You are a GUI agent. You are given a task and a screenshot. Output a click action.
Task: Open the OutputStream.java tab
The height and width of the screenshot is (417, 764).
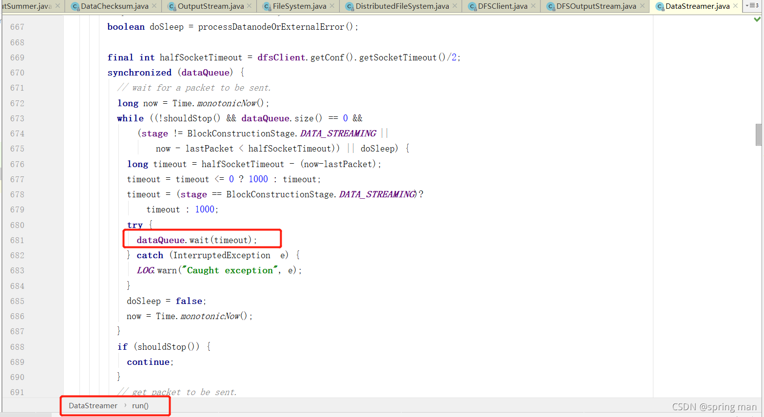[210, 6]
